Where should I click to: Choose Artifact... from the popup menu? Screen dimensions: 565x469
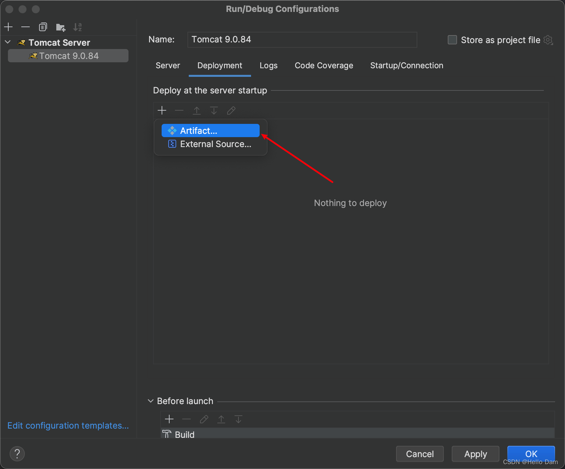click(x=211, y=131)
